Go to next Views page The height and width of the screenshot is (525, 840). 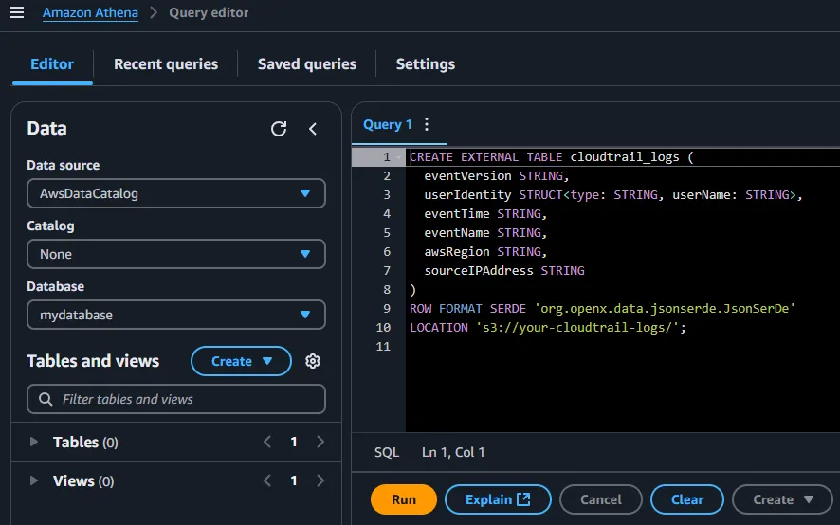coord(320,480)
